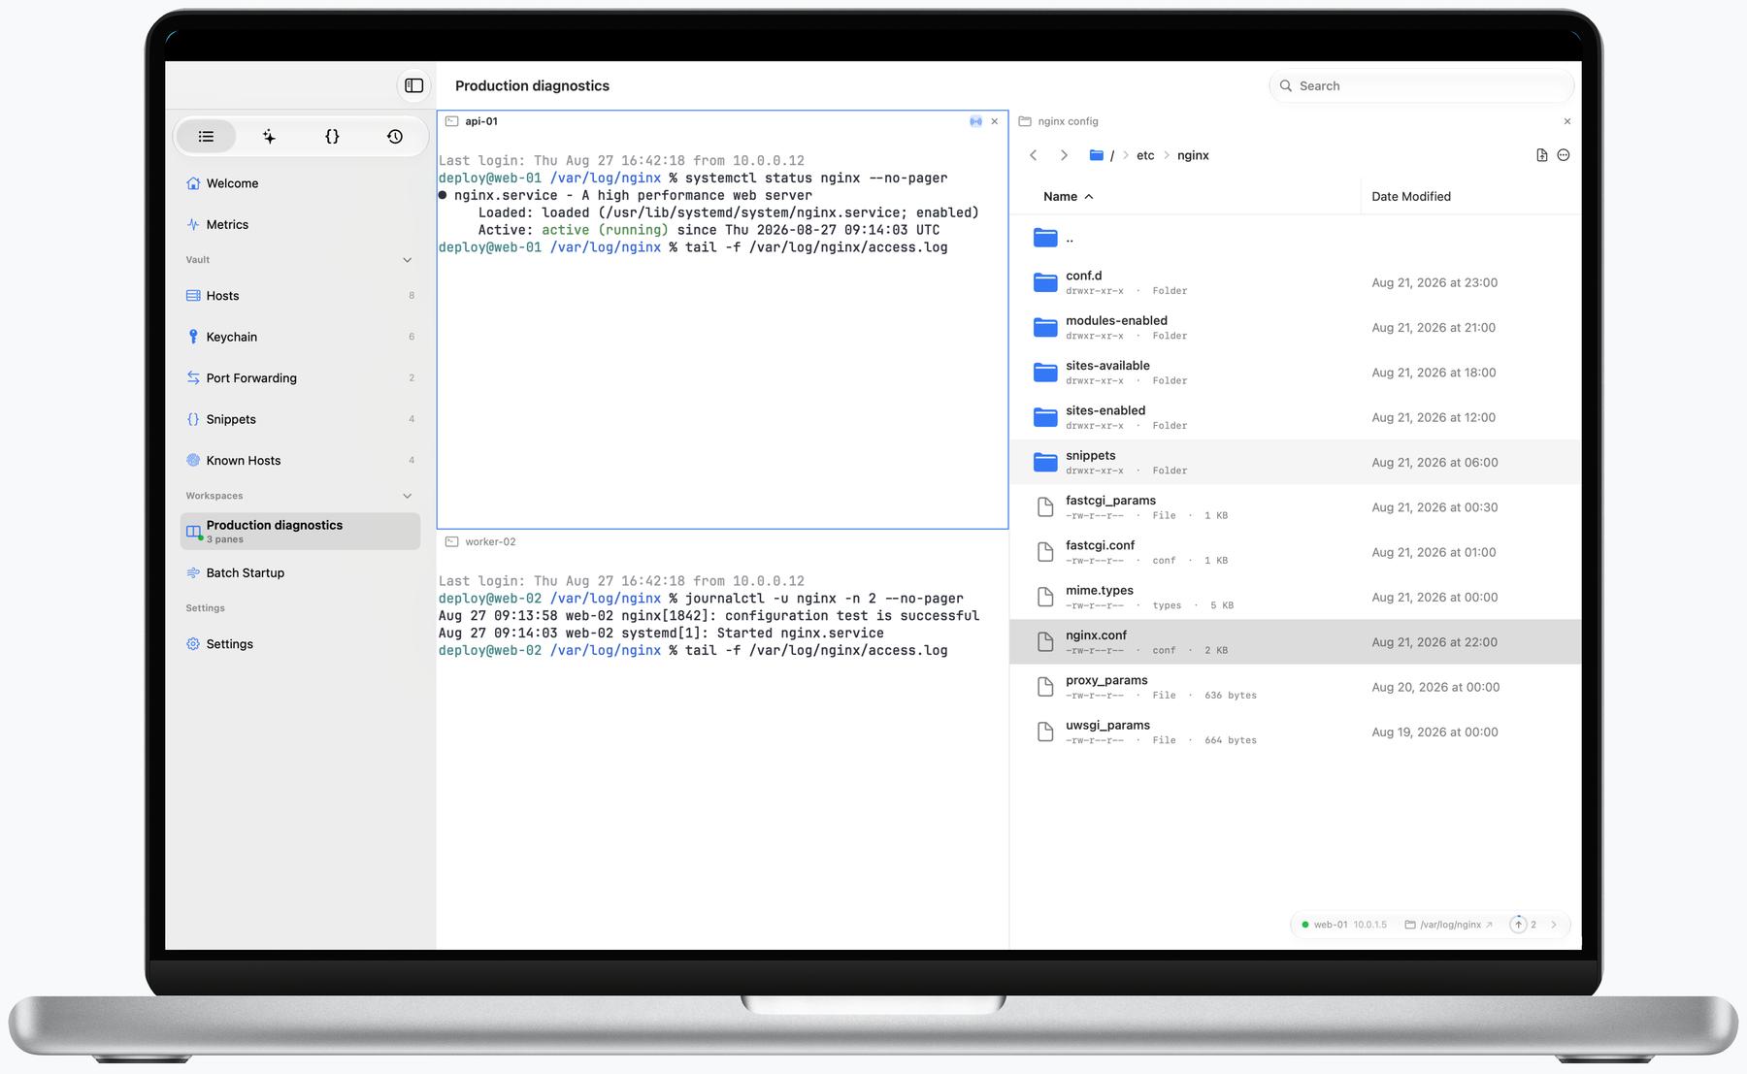
Task: Open Snippets in the Vault list
Action: pyautogui.click(x=300, y=419)
